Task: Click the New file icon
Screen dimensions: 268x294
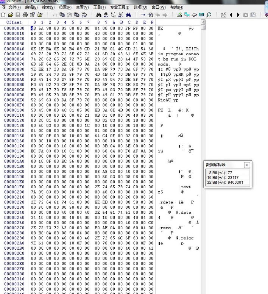Action: [x=3, y=15]
